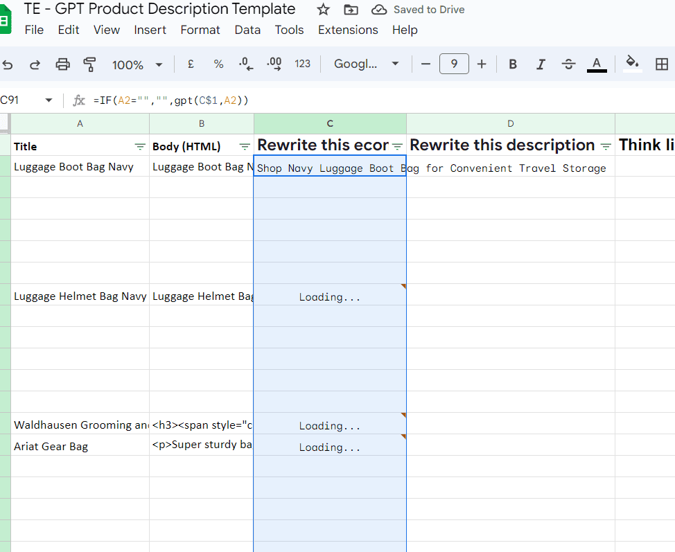Select column C header
Viewport: 675px width, 552px height.
(x=330, y=124)
